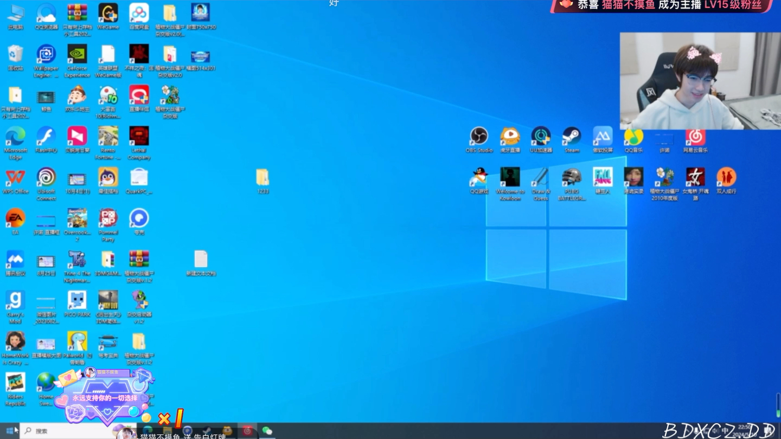This screenshot has height=439, width=781.
Task: Open 腾讯会议 shortcut
Action: point(15,264)
